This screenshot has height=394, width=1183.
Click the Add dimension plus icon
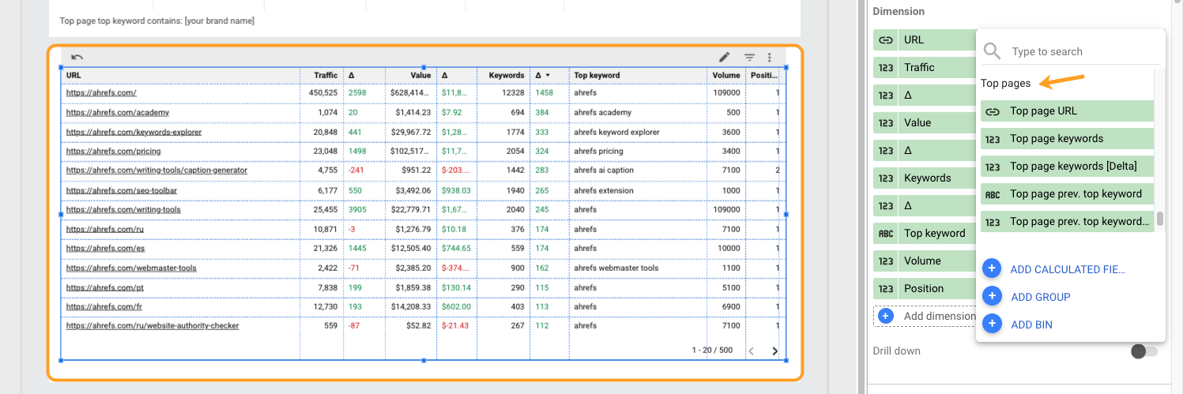click(x=886, y=316)
